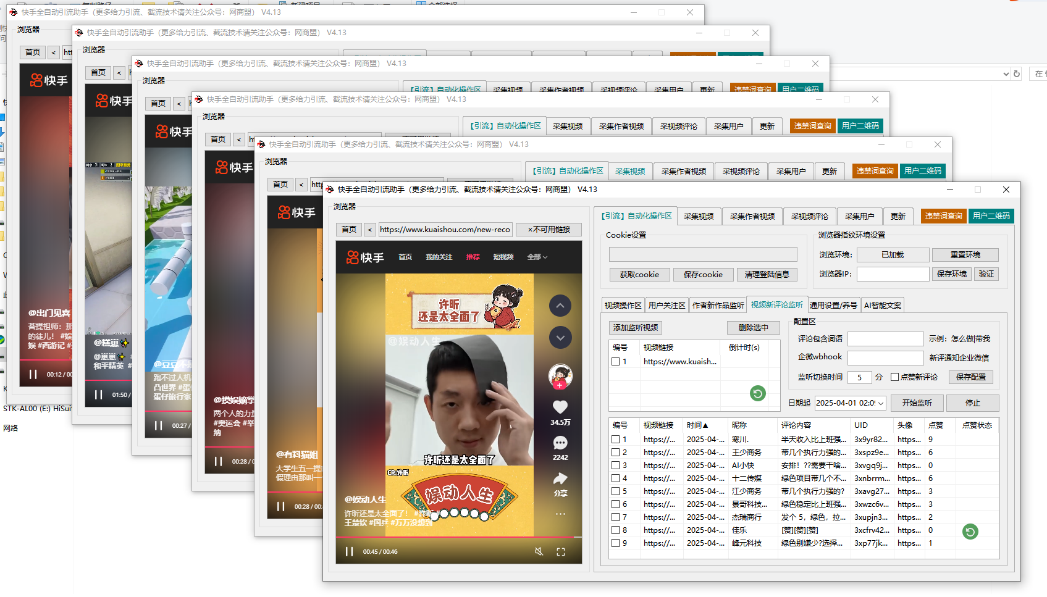Click 评论包含词语 input field

tap(885, 339)
